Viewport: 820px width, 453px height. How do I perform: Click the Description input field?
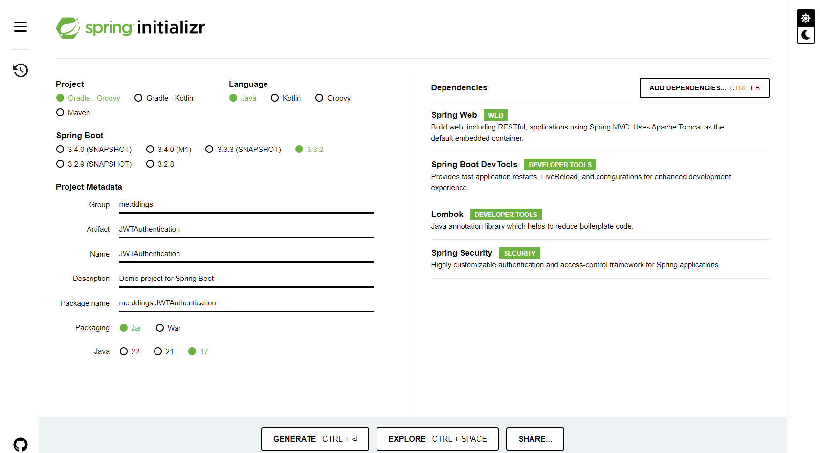coord(246,279)
